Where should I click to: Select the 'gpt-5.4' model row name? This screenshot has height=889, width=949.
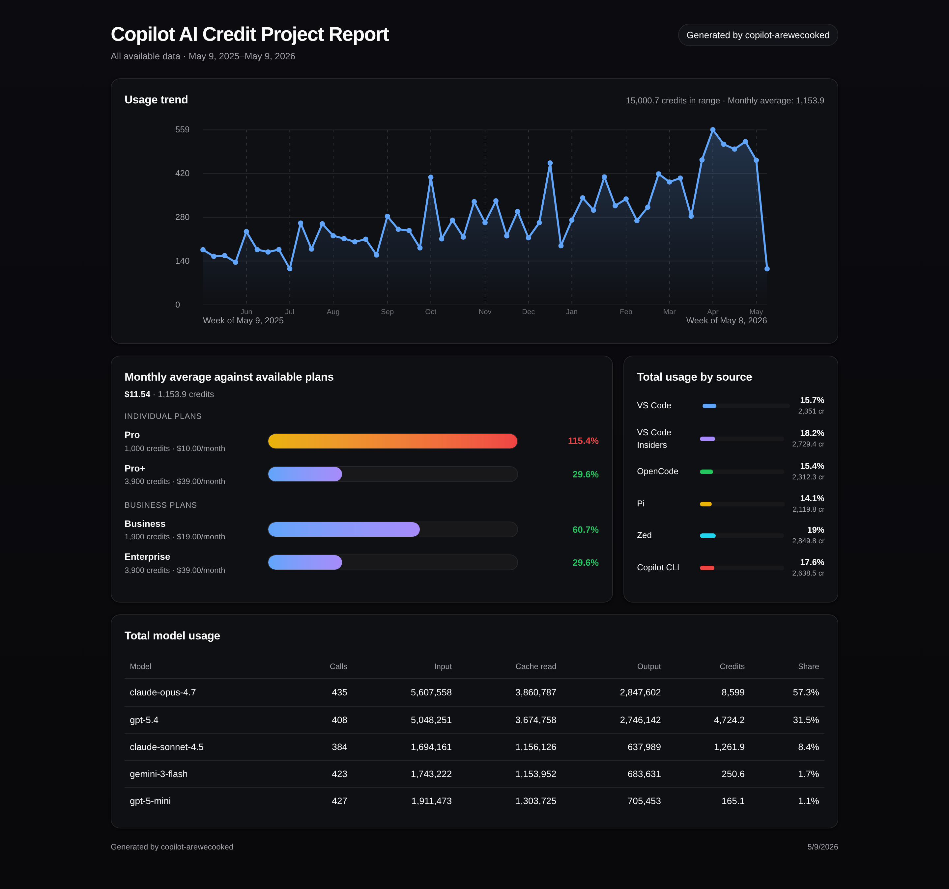click(x=144, y=720)
